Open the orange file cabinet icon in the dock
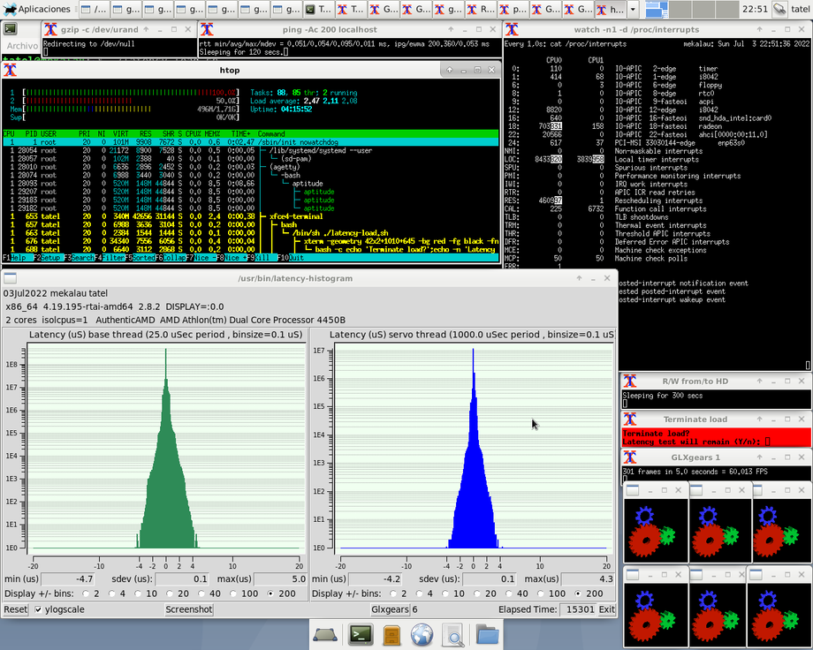This screenshot has height=650, width=813. click(x=391, y=634)
